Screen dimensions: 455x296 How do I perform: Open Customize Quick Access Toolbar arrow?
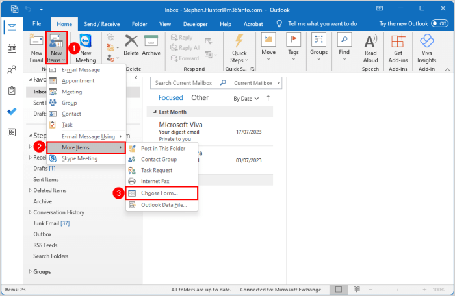tap(41, 9)
